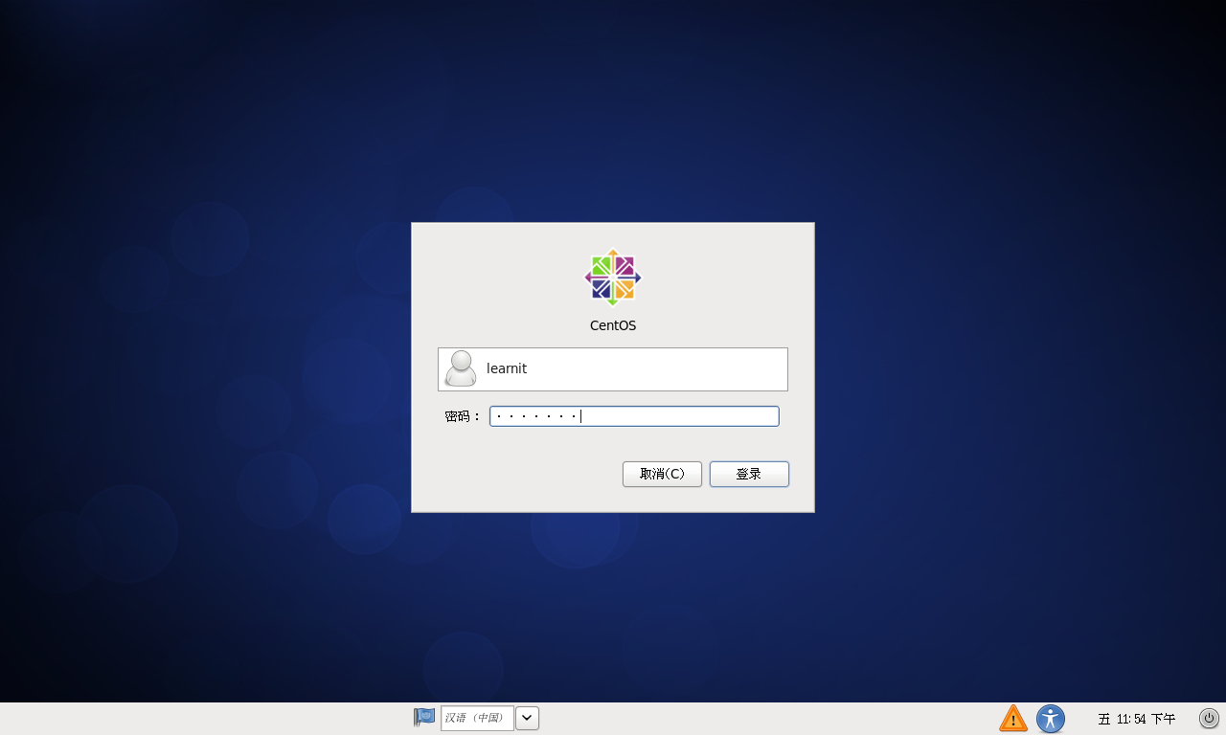Expand the language dropdown arrow
The height and width of the screenshot is (735, 1226).
click(x=527, y=718)
